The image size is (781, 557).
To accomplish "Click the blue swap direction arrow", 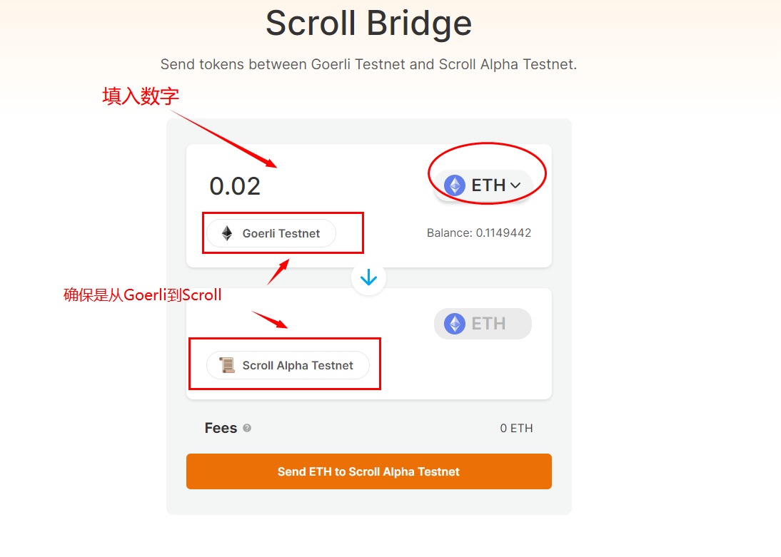I will tap(368, 278).
